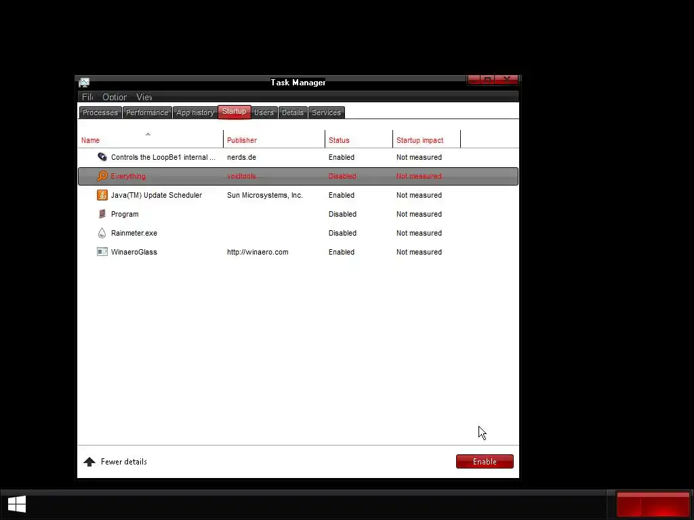
Task: Switch to the Performance tab
Action: pyautogui.click(x=147, y=113)
